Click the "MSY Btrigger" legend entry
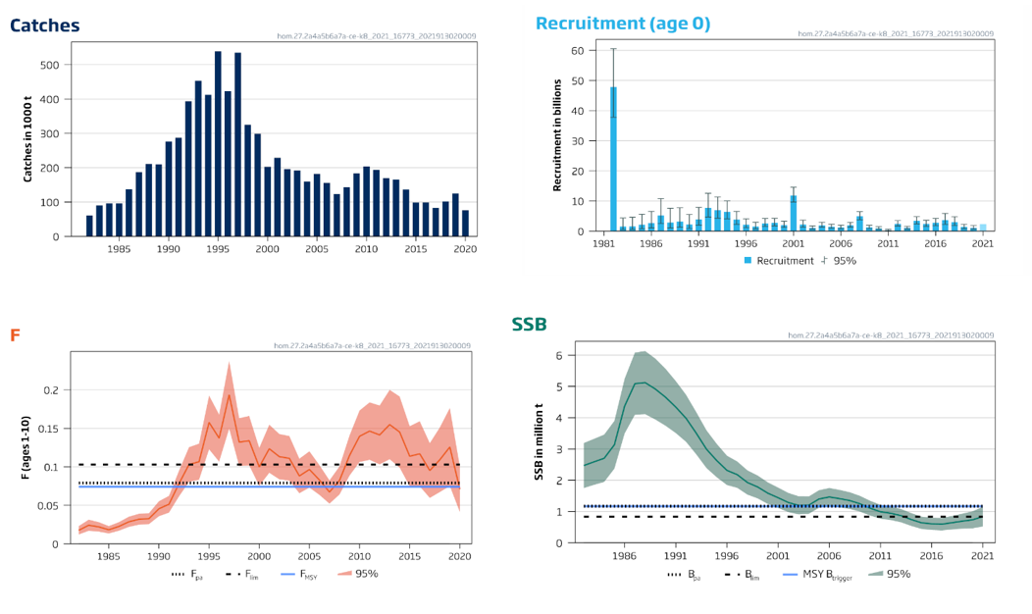The width and height of the screenshot is (1032, 614). (x=817, y=575)
